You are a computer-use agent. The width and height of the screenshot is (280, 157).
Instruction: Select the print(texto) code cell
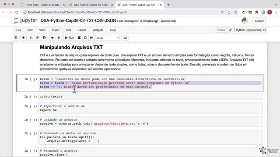pyautogui.click(x=150, y=96)
